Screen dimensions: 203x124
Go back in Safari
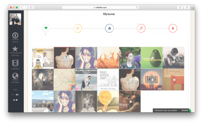pyautogui.click(x=22, y=8)
